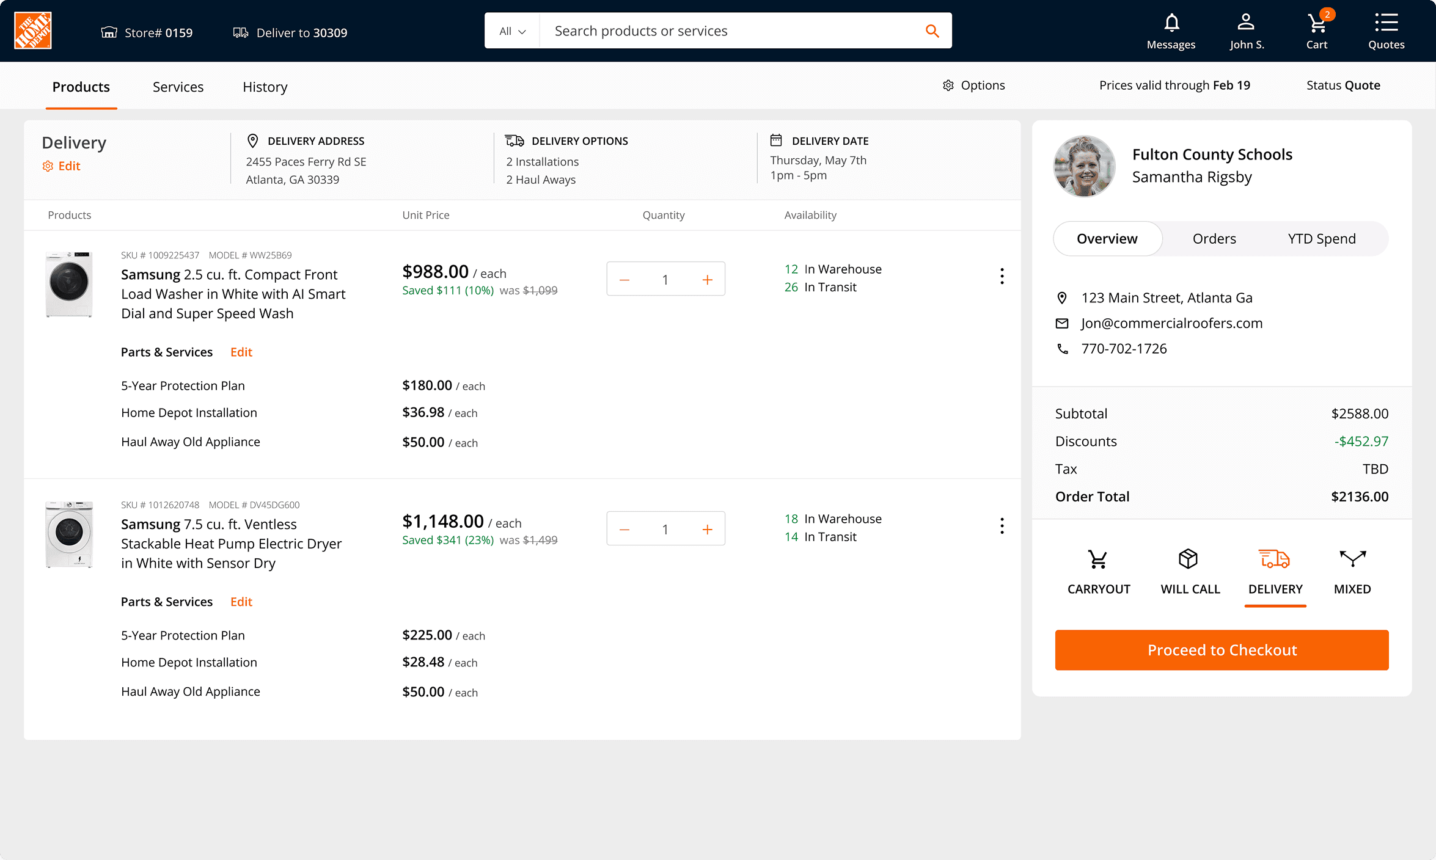Switch to the Services tab
Screen dimensions: 1436x860
[178, 87]
